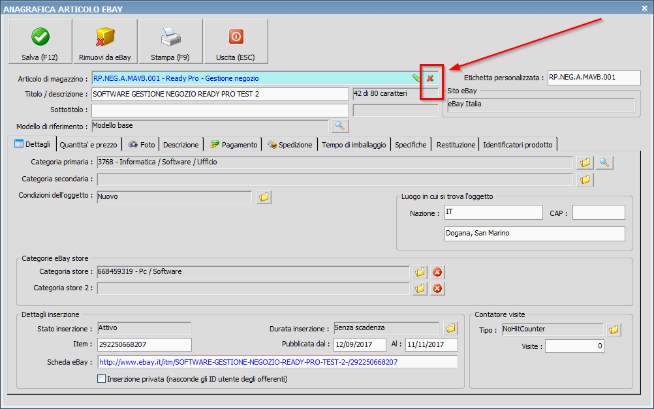Click the Modello di riferimento field Modello base

[210, 126]
